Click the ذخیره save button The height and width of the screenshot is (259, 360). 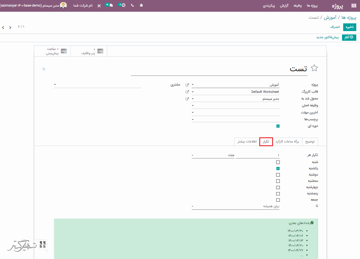(349, 27)
